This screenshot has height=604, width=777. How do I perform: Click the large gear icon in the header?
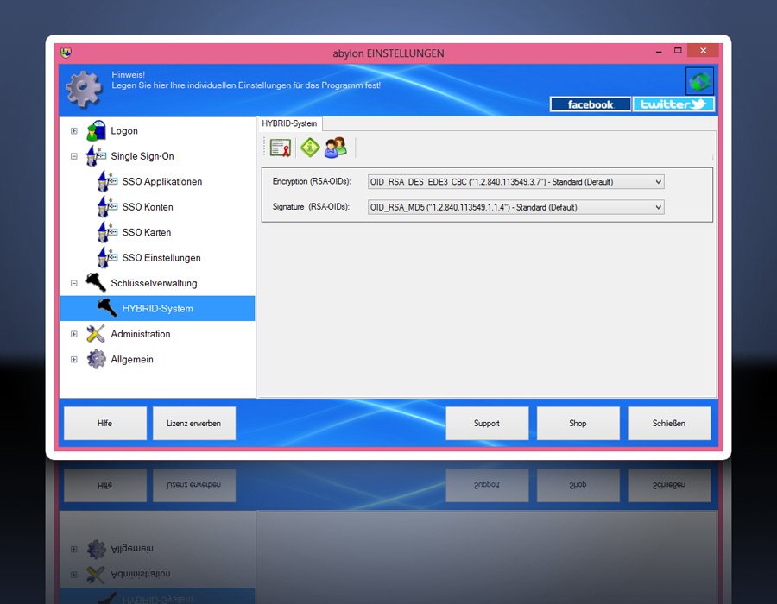tap(84, 89)
